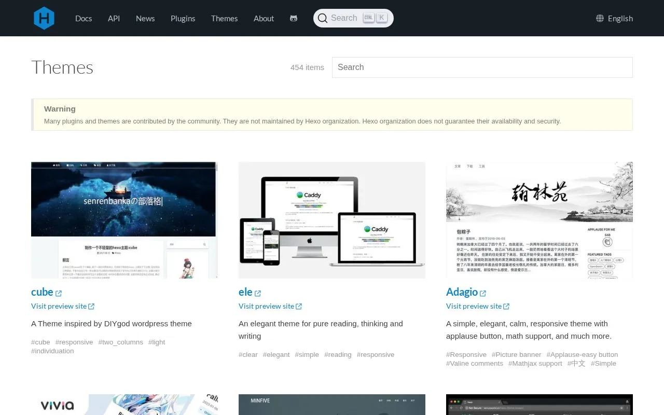Select the #individuation tag under cube
This screenshot has height=415, width=664.
click(x=52, y=351)
